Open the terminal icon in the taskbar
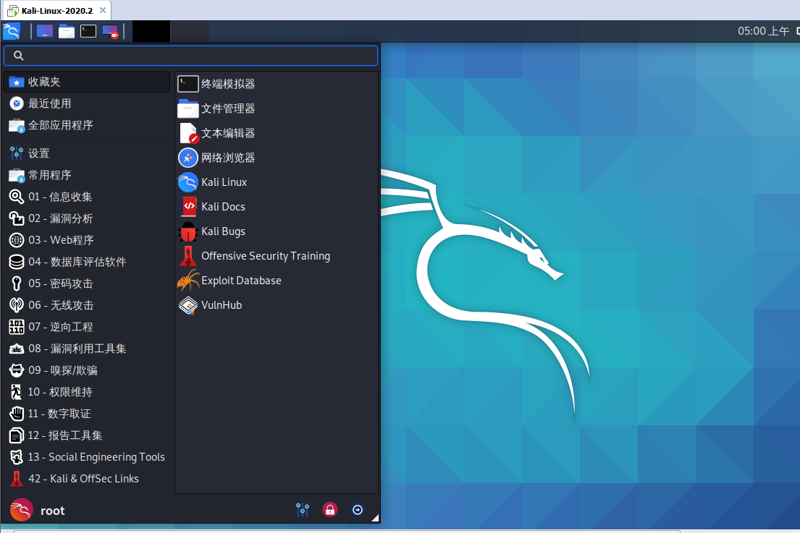 pyautogui.click(x=88, y=31)
